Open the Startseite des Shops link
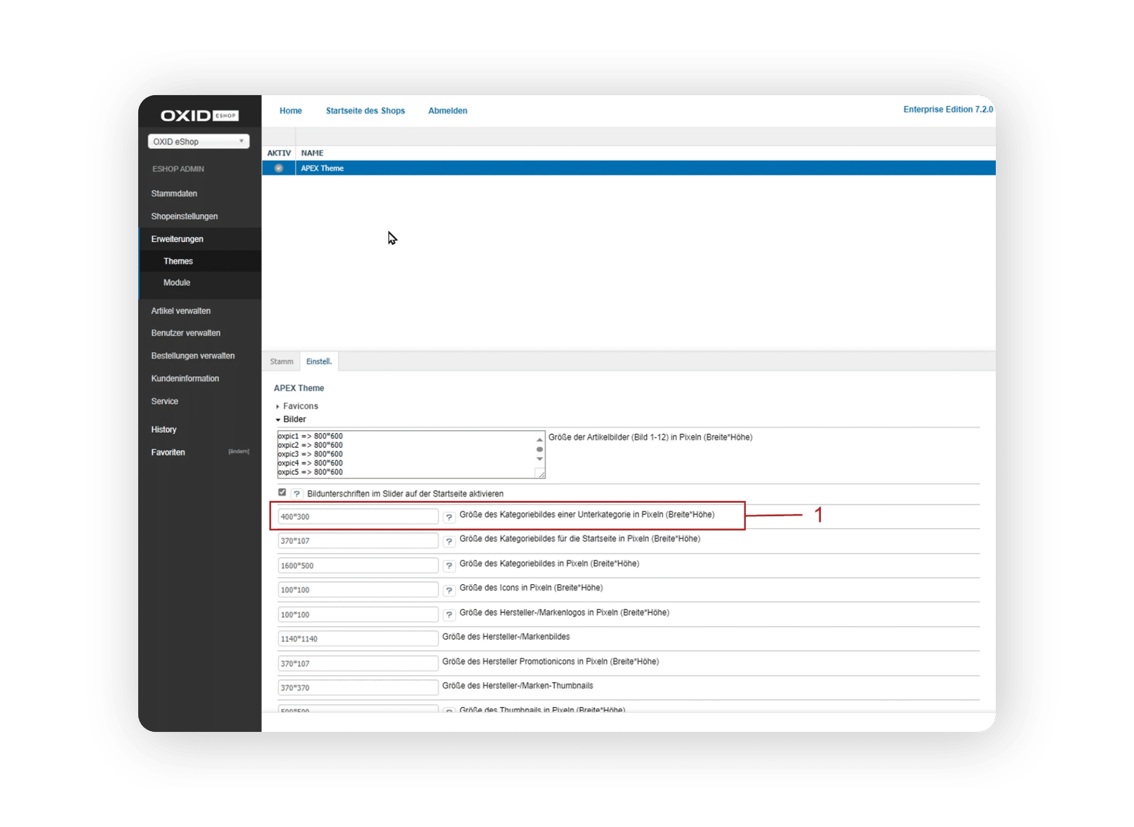Viewport: 1134px width, 827px height. 366,111
